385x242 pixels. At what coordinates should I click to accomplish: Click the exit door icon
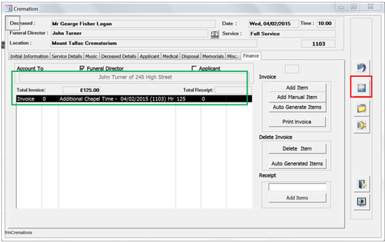(362, 184)
